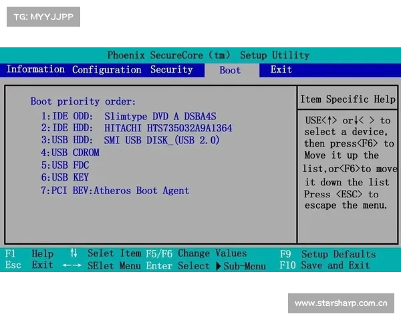Click the F5/F6 Change Values hint

[196, 253]
